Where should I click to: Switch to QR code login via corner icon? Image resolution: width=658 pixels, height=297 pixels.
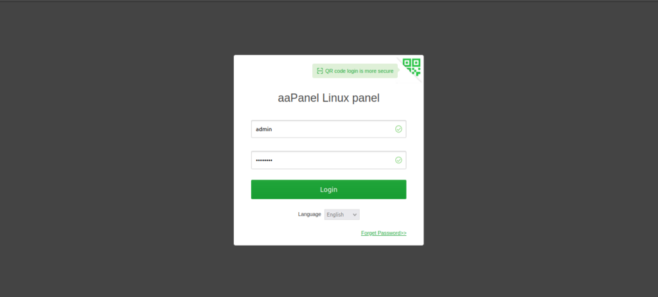coord(412,67)
